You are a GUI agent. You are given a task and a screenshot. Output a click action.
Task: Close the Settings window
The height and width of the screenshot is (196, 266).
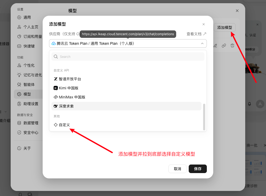pos(237,11)
